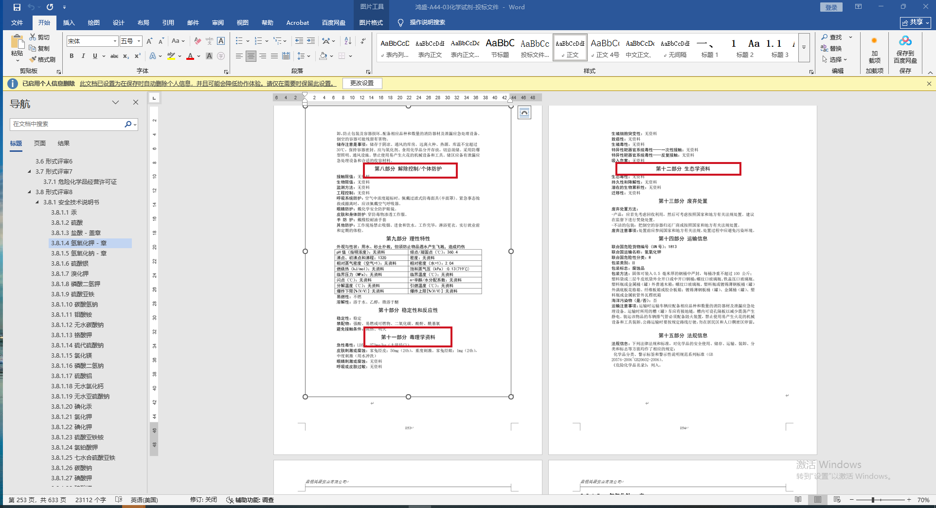Click the 替换 replace button

(831, 48)
